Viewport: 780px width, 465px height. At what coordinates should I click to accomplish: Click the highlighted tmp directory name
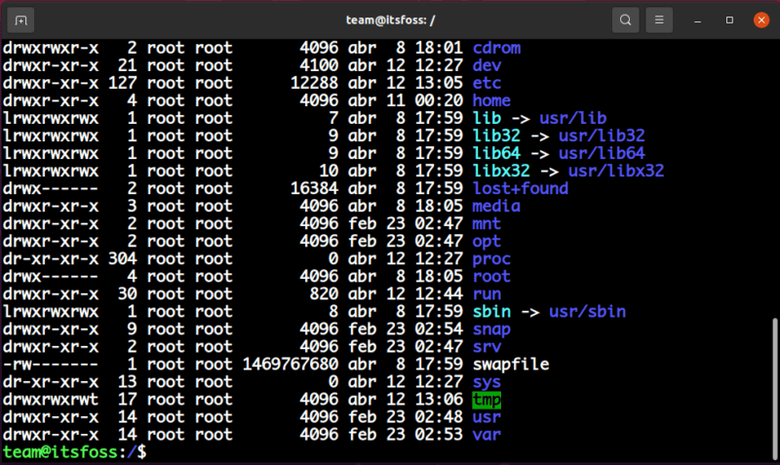click(x=487, y=400)
